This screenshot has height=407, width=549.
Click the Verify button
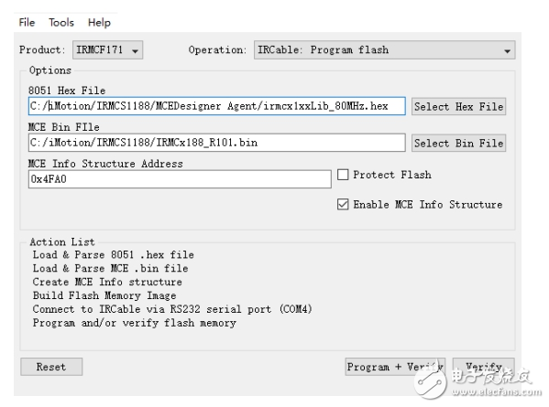coord(484,367)
